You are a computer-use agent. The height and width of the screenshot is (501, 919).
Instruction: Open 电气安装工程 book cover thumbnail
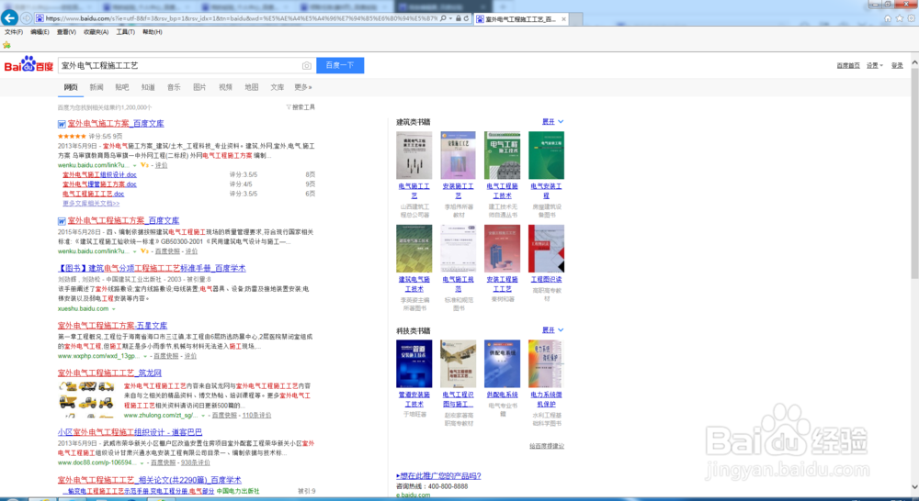[x=546, y=155]
